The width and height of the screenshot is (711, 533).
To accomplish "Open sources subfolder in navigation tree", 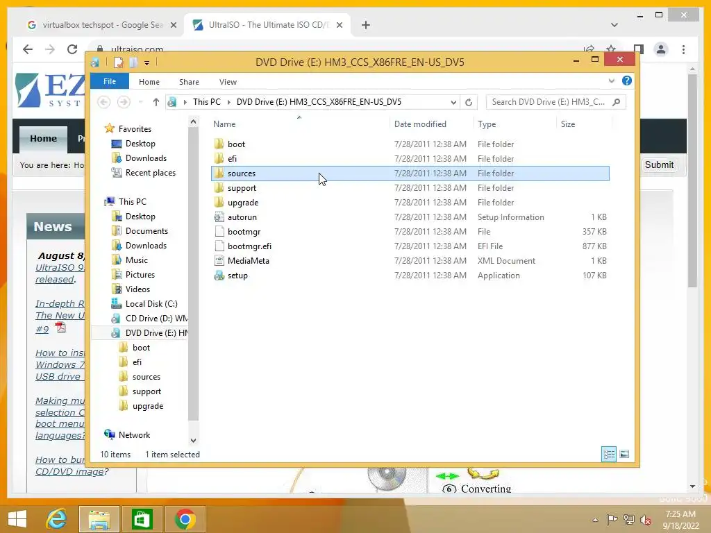I will pos(139,377).
